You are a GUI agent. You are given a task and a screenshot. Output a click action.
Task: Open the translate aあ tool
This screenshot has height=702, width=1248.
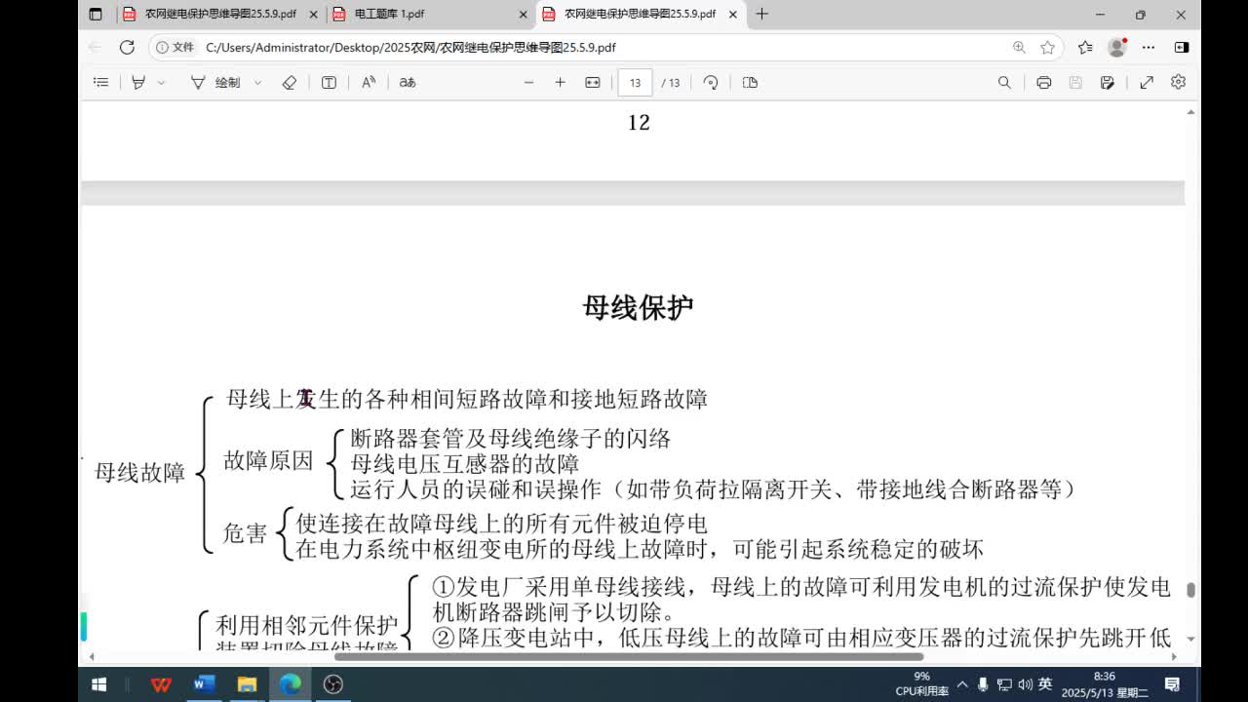(x=408, y=83)
